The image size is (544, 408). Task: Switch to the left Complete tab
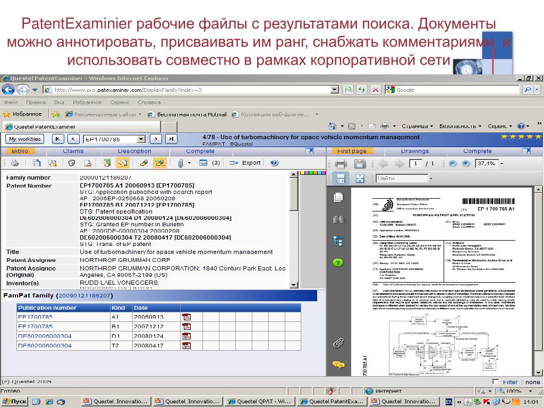coord(200,151)
